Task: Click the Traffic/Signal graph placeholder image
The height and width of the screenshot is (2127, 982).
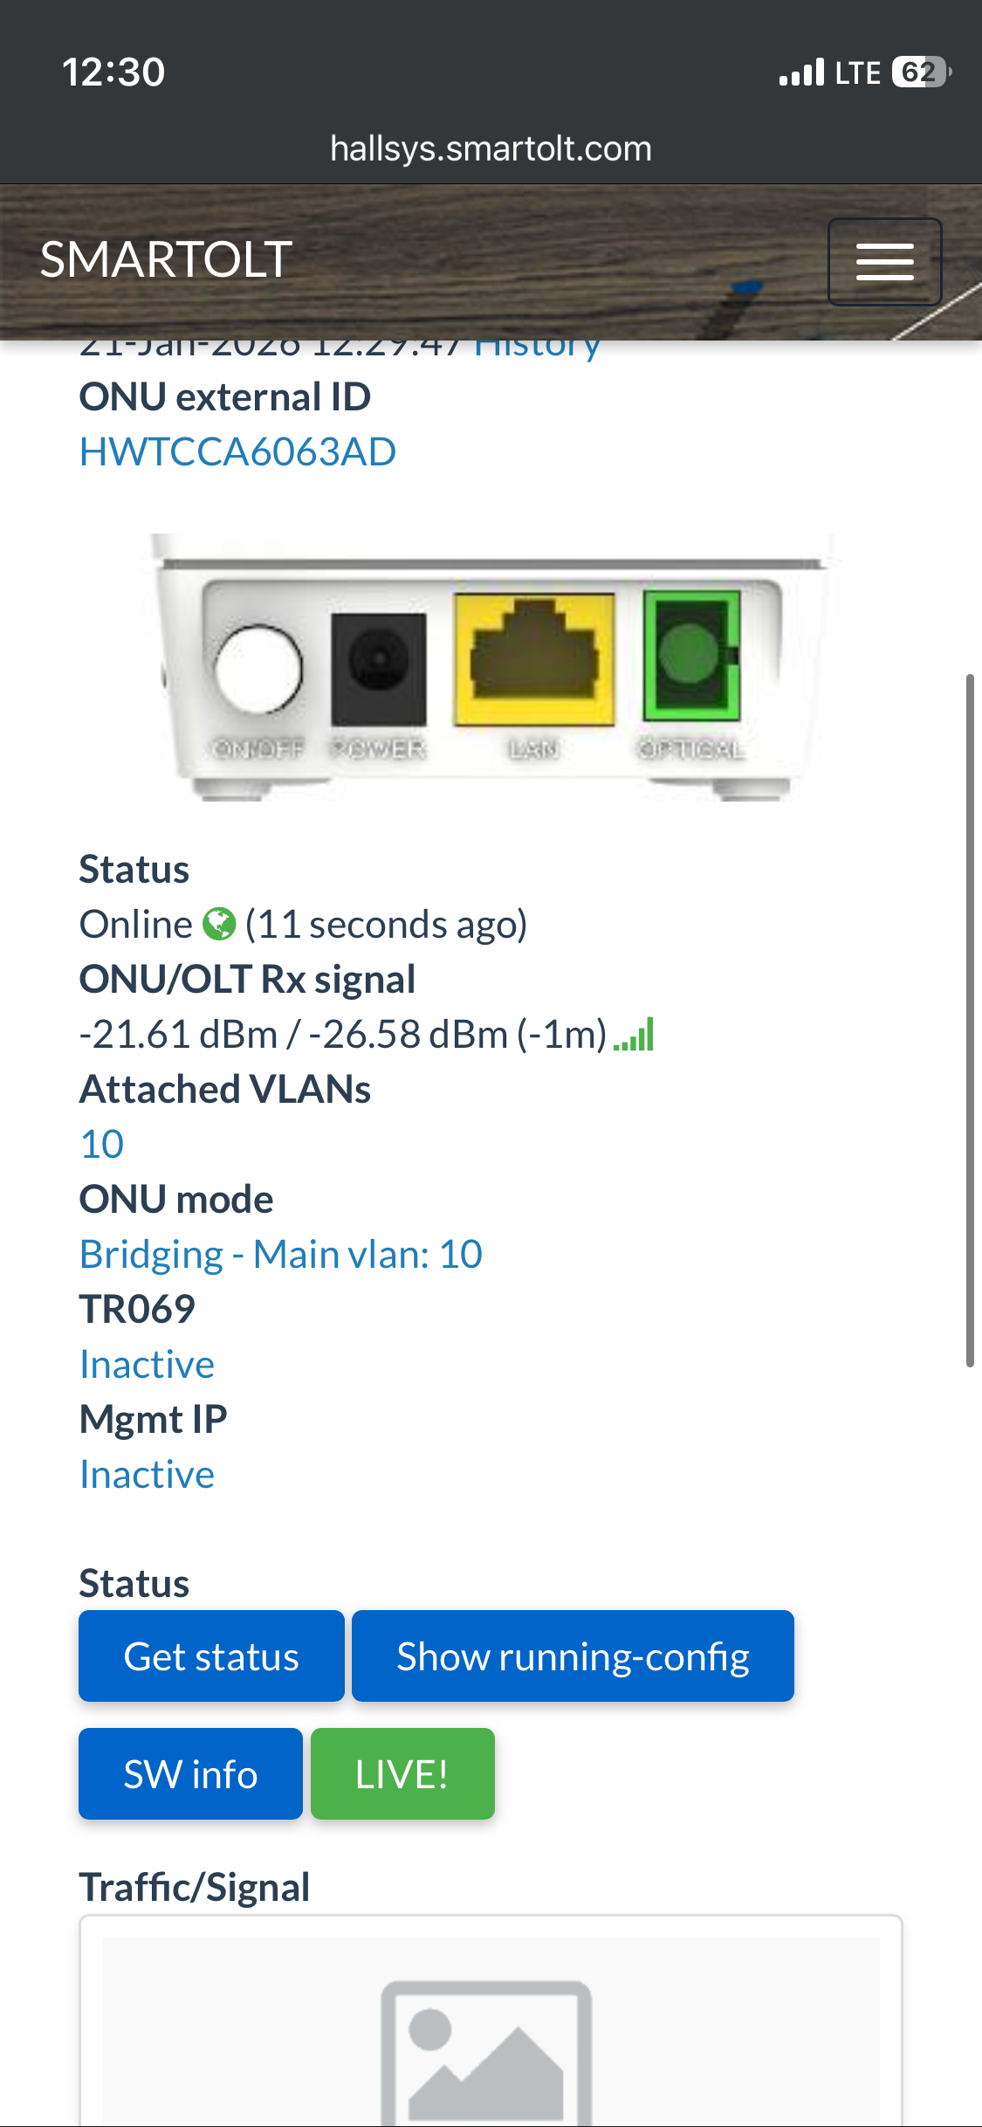Action: pyautogui.click(x=491, y=2033)
